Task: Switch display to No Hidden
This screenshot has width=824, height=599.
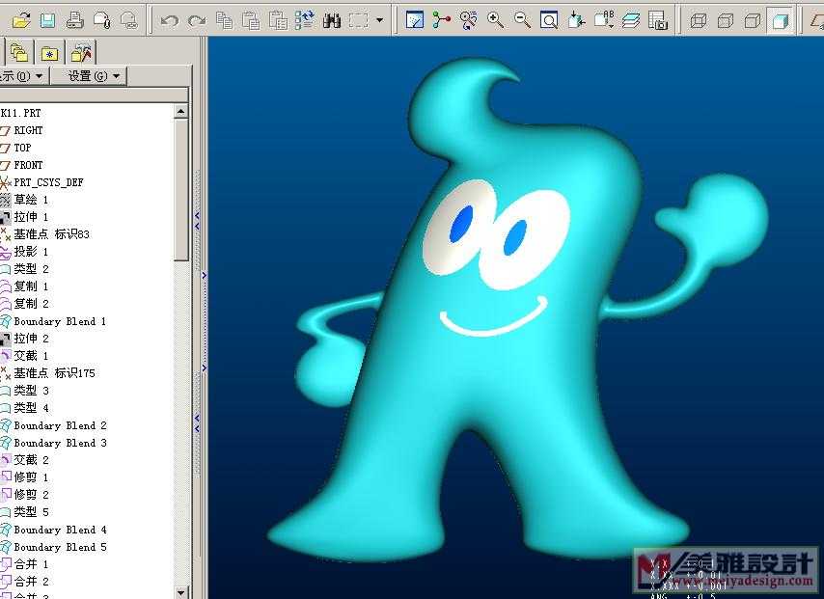Action: (753, 21)
